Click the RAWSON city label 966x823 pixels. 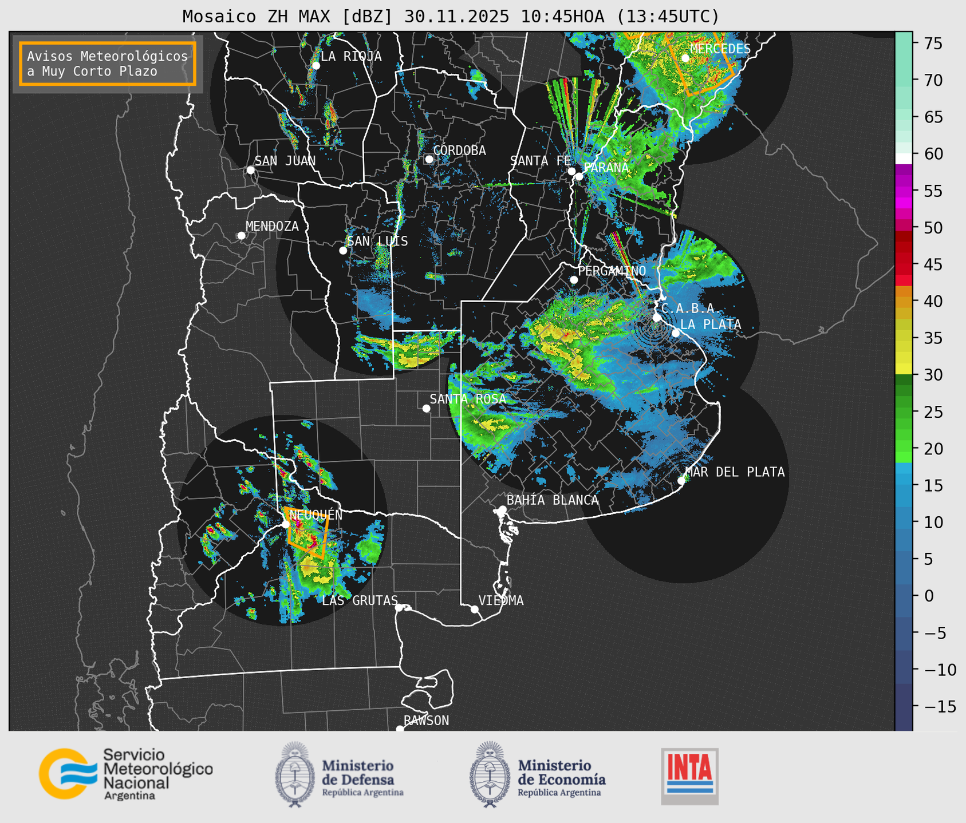426,721
